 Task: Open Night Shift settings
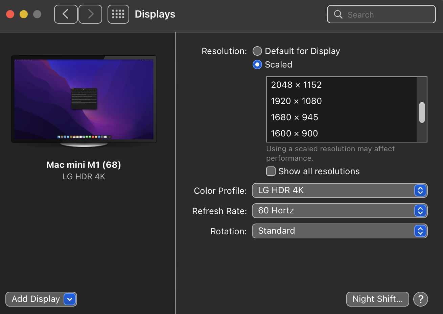[377, 299]
